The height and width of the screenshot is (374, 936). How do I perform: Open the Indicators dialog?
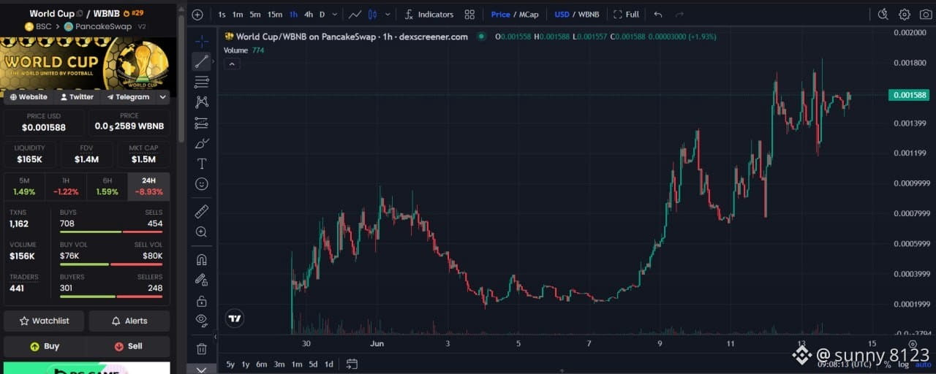point(429,15)
